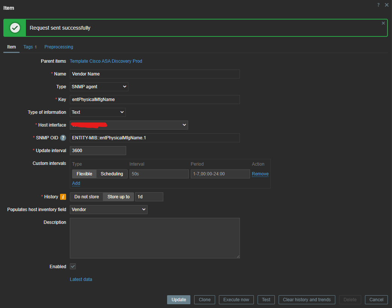Select Do not store history option
This screenshot has width=392, height=308.
[86, 197]
